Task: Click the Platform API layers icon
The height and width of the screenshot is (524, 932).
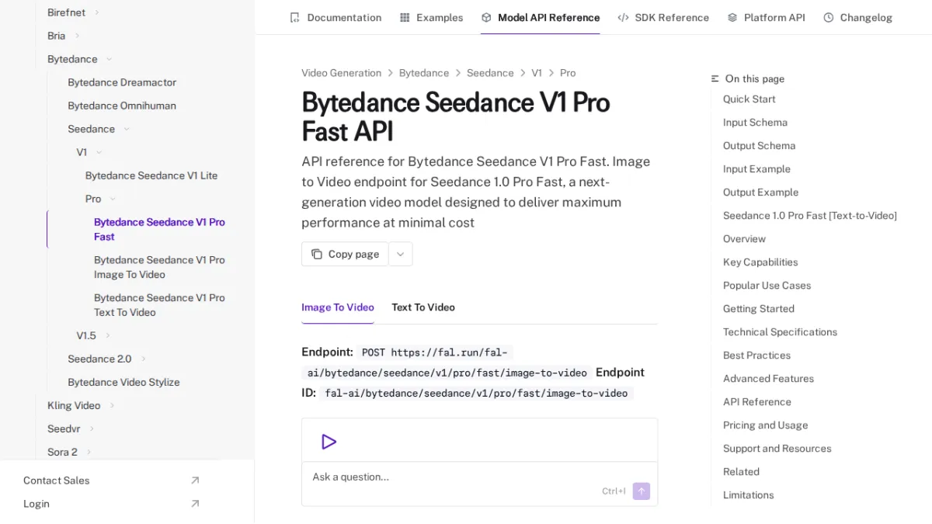Action: pos(732,17)
